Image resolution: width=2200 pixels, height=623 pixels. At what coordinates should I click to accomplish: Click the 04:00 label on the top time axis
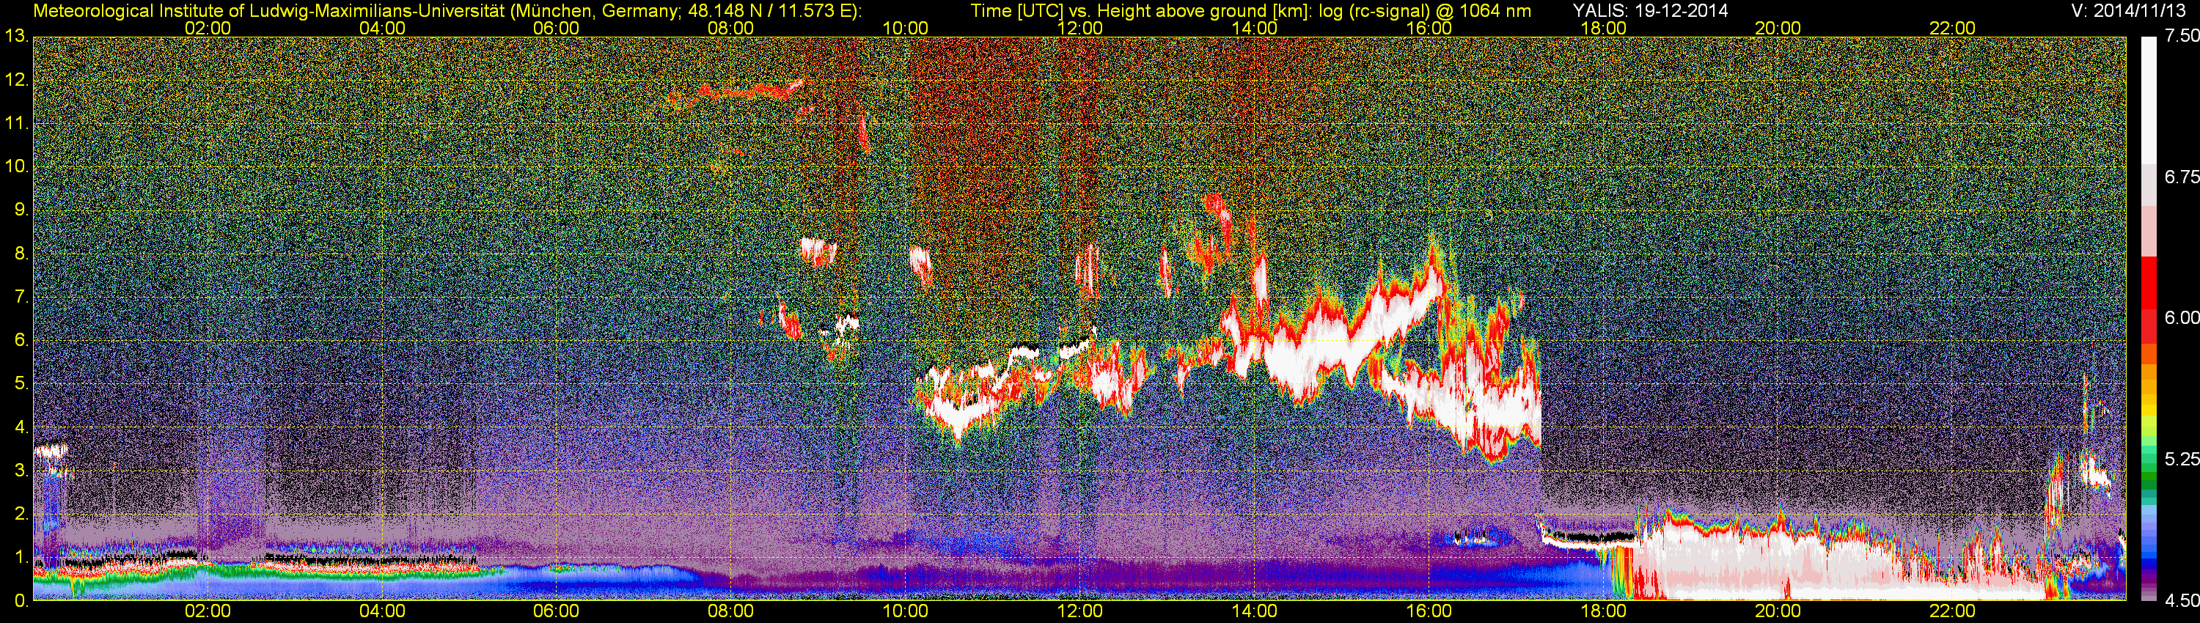[x=382, y=28]
